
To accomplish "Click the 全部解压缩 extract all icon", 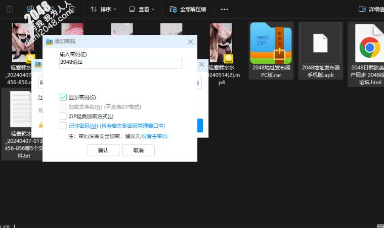I will [x=174, y=9].
